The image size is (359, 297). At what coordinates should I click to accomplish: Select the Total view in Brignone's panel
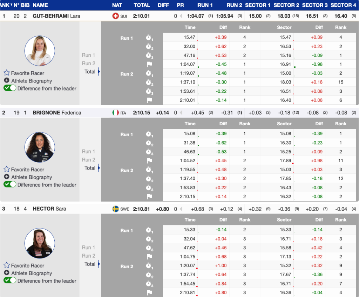coord(90,168)
